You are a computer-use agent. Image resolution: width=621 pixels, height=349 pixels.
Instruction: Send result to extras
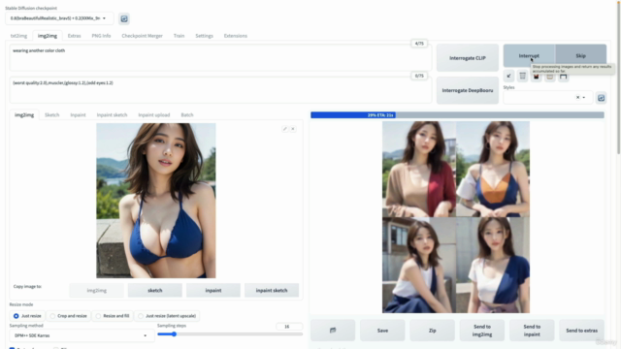coord(582,330)
